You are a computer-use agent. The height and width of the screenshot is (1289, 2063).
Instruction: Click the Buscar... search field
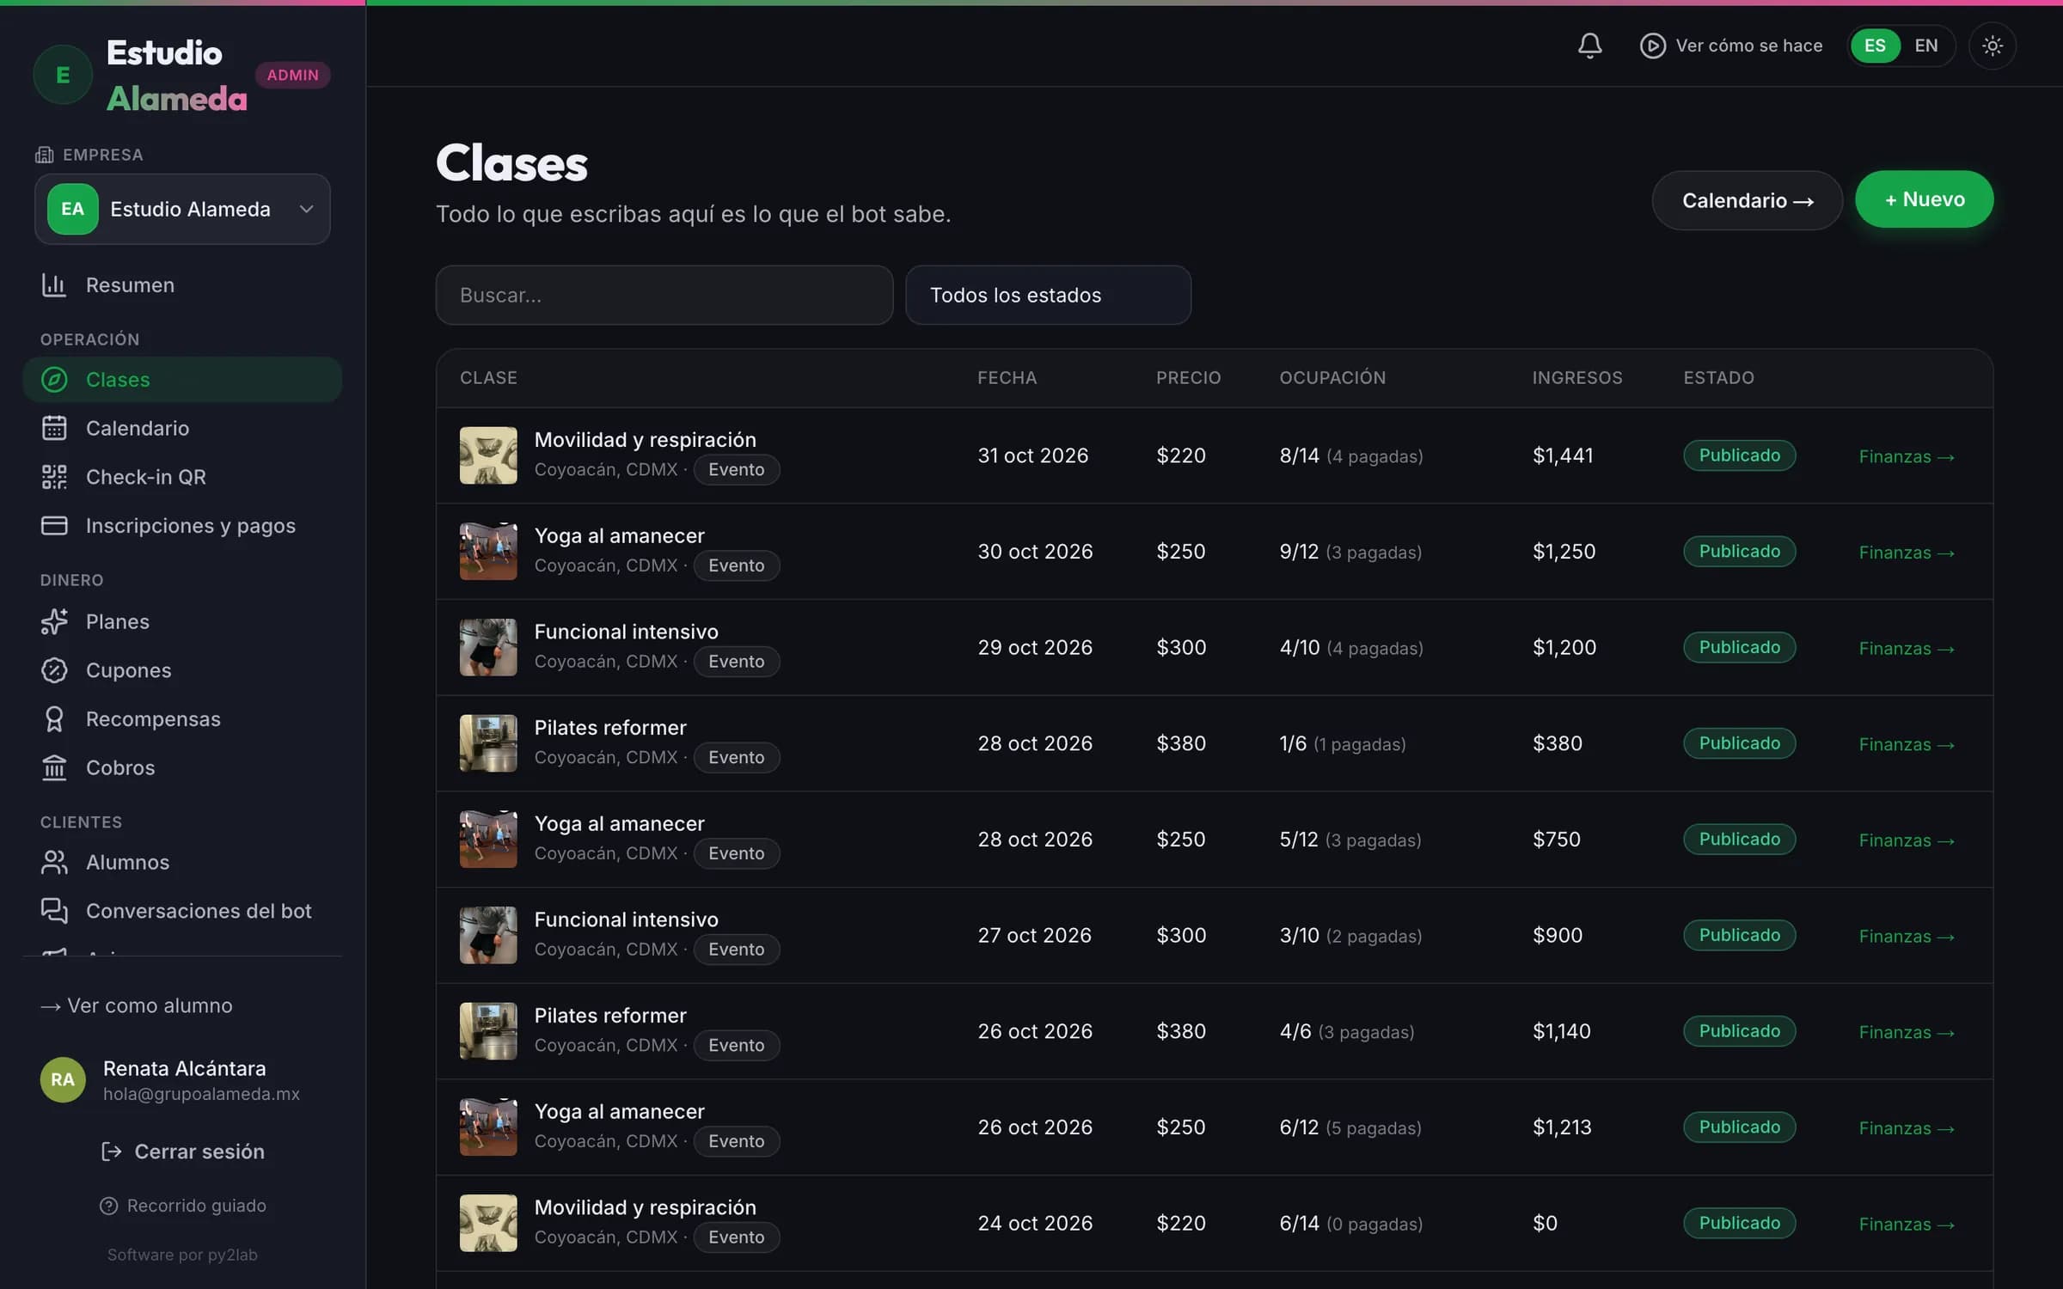point(664,295)
